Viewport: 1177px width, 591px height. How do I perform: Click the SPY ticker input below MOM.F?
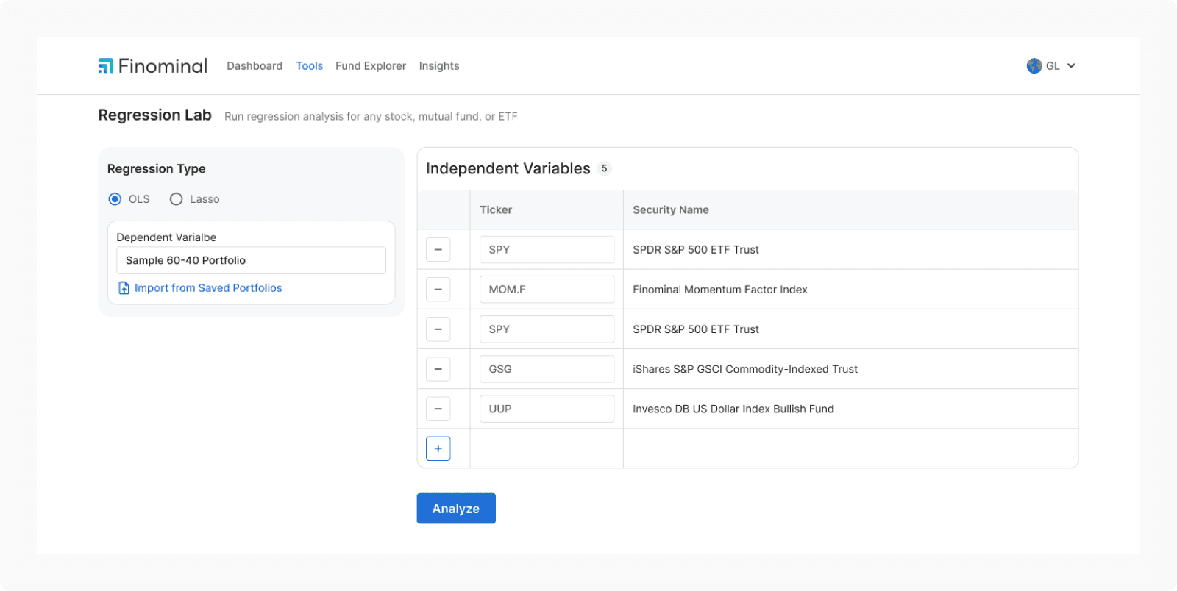point(547,329)
